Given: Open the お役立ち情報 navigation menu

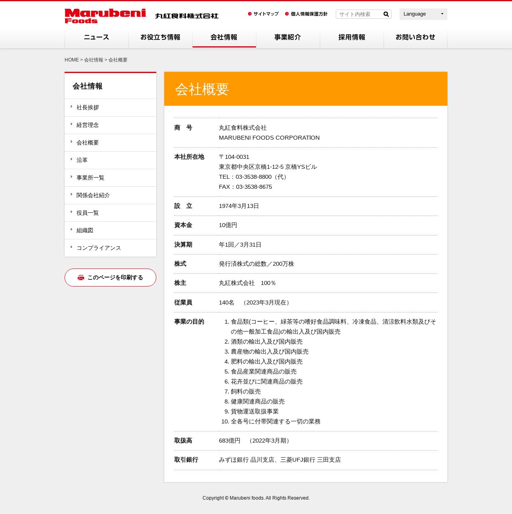Looking at the screenshot, I should 160,38.
